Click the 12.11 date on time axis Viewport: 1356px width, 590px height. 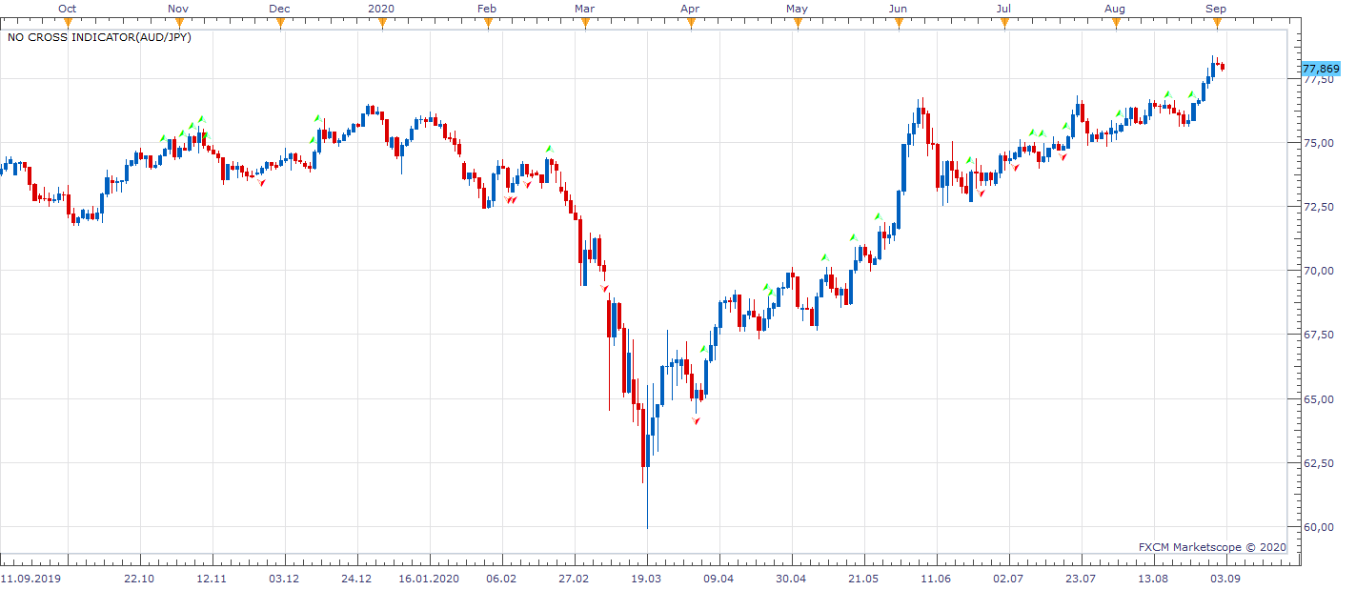pyautogui.click(x=212, y=579)
